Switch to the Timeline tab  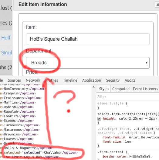70,80
